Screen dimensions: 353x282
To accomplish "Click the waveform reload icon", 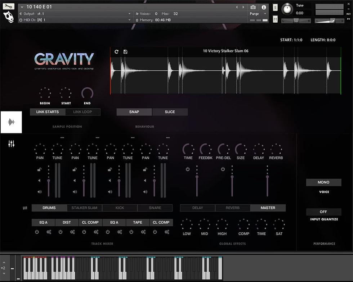I will [x=116, y=52].
